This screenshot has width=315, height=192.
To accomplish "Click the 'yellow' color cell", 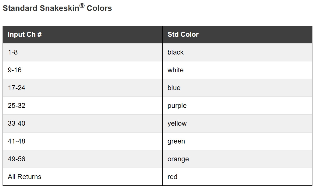I will coord(177,123).
